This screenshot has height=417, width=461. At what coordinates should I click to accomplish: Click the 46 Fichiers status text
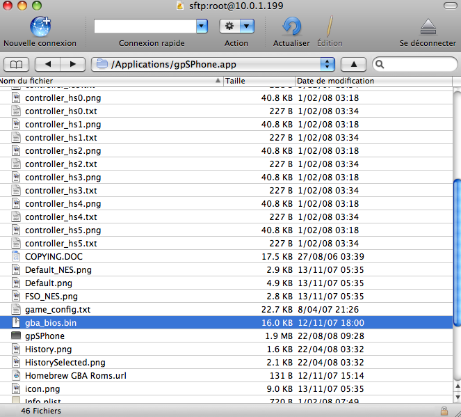41,411
